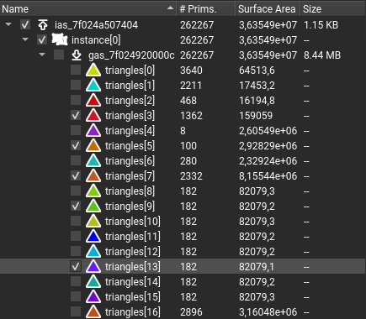Collapse the gas_7f024920000c tree node
The height and width of the screenshot is (319, 366).
pyautogui.click(x=42, y=55)
